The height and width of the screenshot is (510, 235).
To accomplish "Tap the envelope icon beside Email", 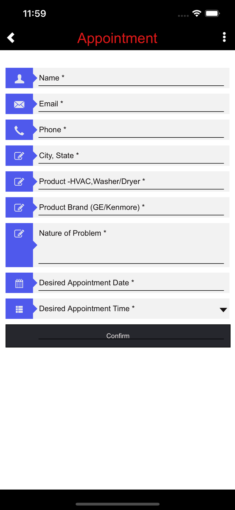I will tap(19, 104).
